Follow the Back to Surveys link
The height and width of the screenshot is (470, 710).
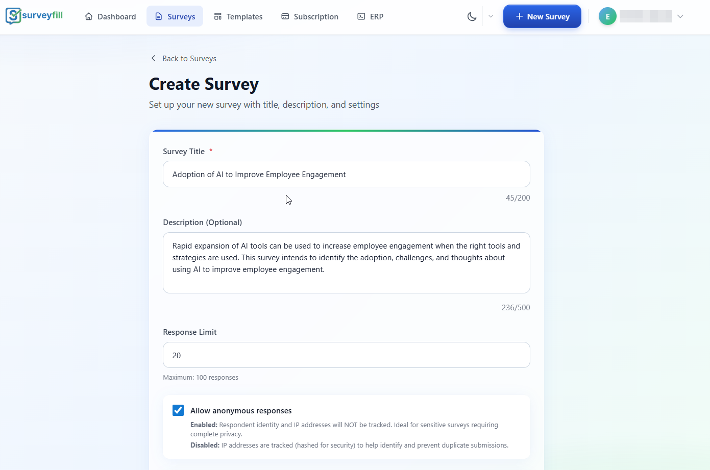189,58
